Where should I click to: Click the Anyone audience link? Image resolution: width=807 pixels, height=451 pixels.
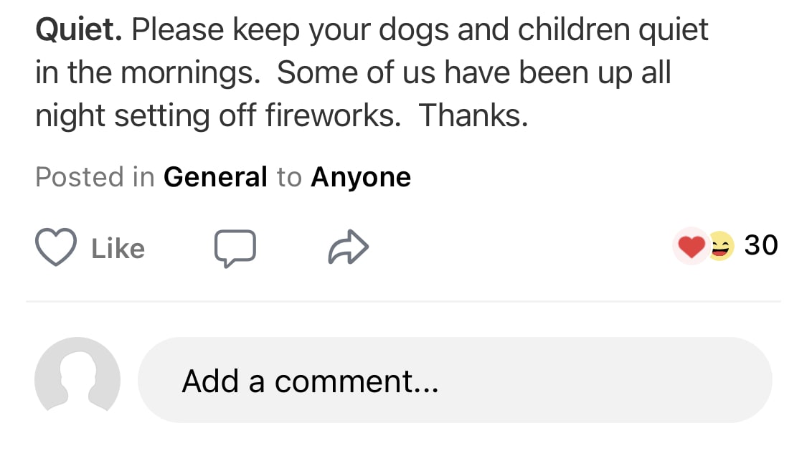pos(360,177)
